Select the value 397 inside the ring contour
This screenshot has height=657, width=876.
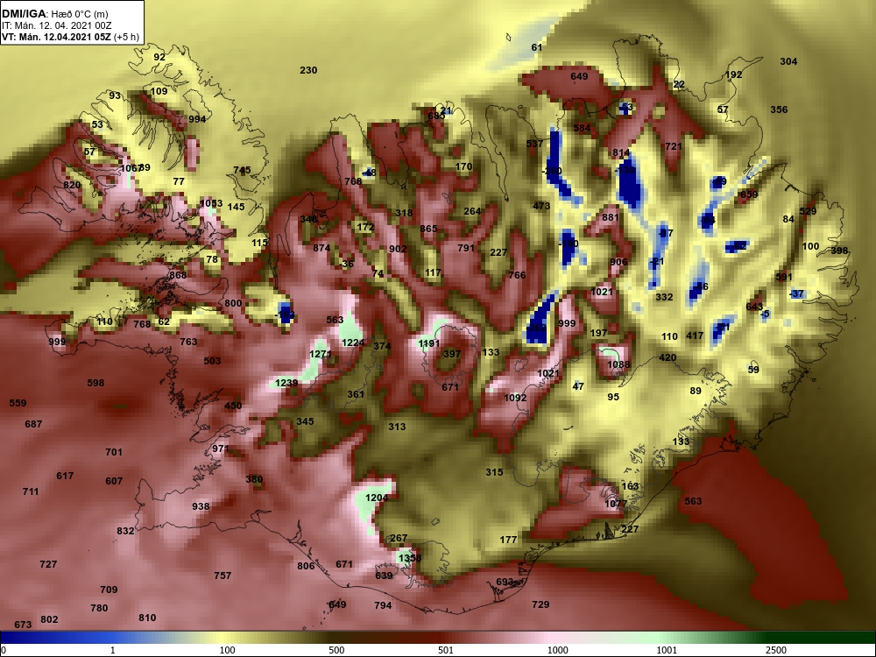pyautogui.click(x=452, y=354)
